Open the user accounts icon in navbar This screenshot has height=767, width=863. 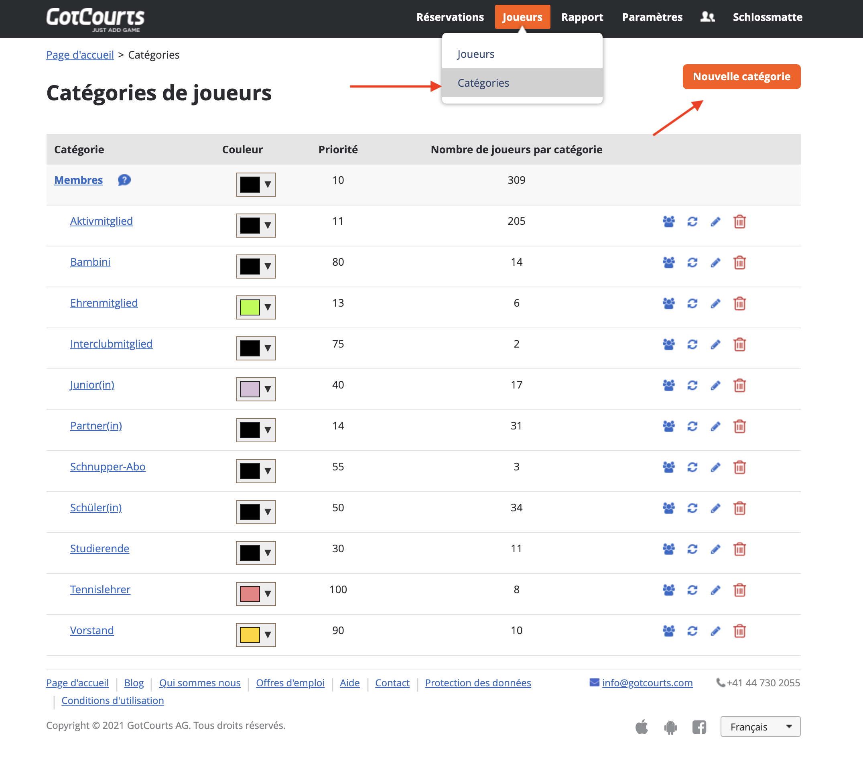[x=707, y=17]
